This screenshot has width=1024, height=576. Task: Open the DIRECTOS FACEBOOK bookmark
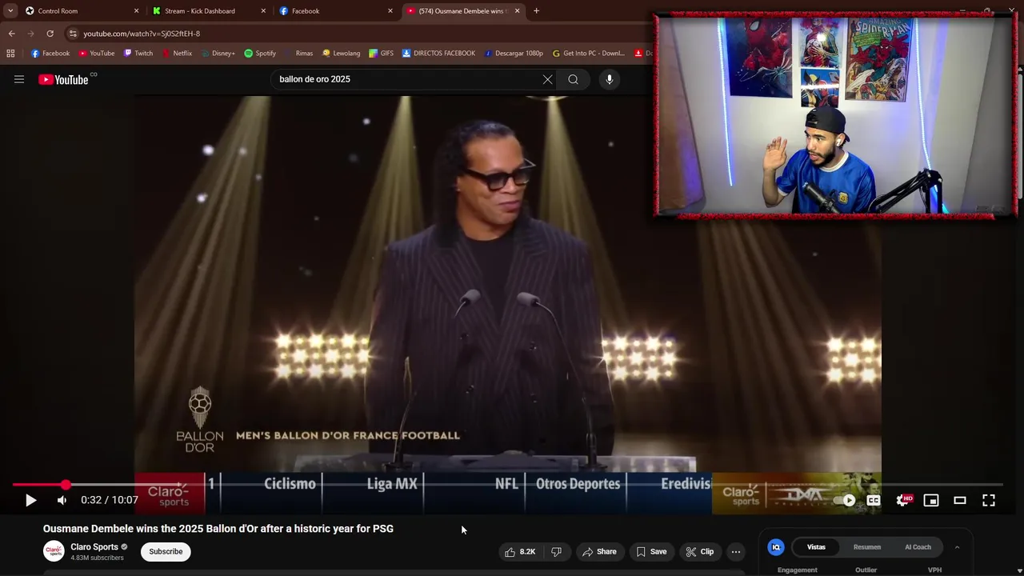click(x=438, y=54)
